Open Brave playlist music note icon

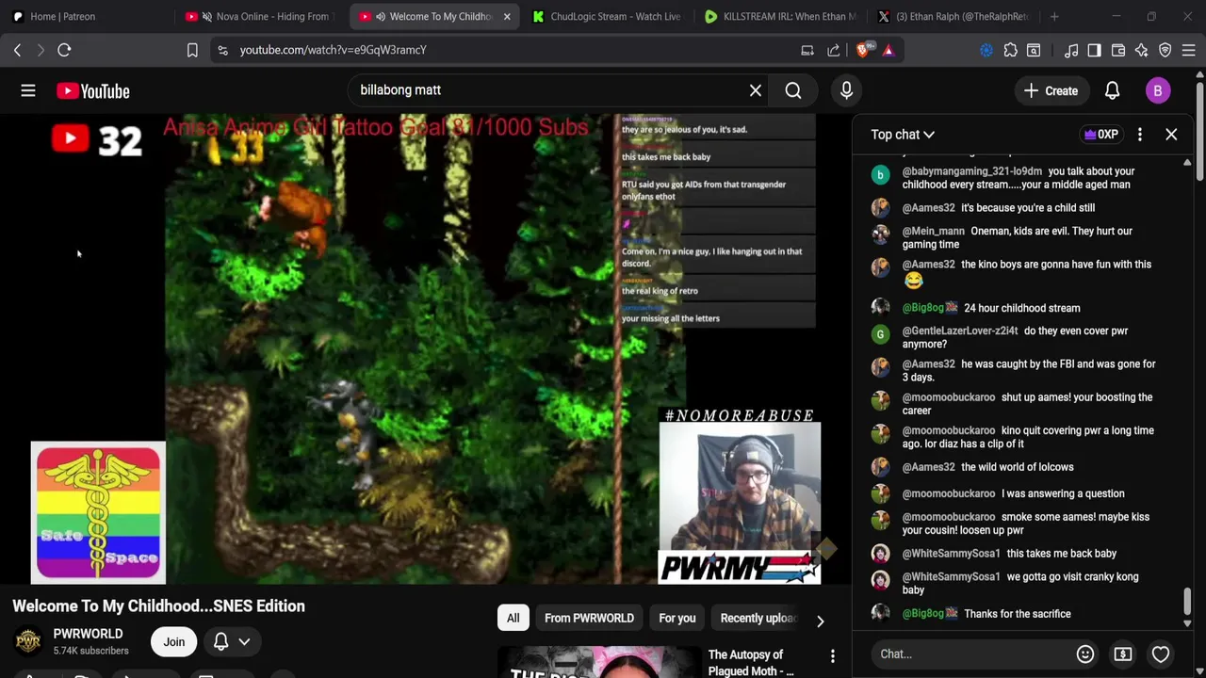(1071, 50)
